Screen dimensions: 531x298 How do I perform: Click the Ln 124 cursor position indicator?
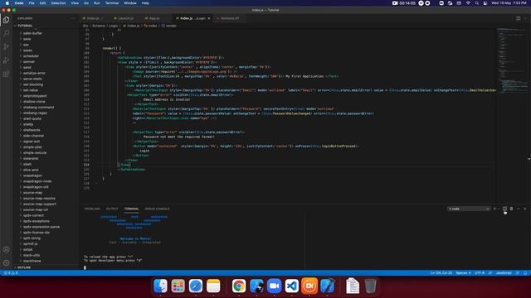(x=441, y=273)
